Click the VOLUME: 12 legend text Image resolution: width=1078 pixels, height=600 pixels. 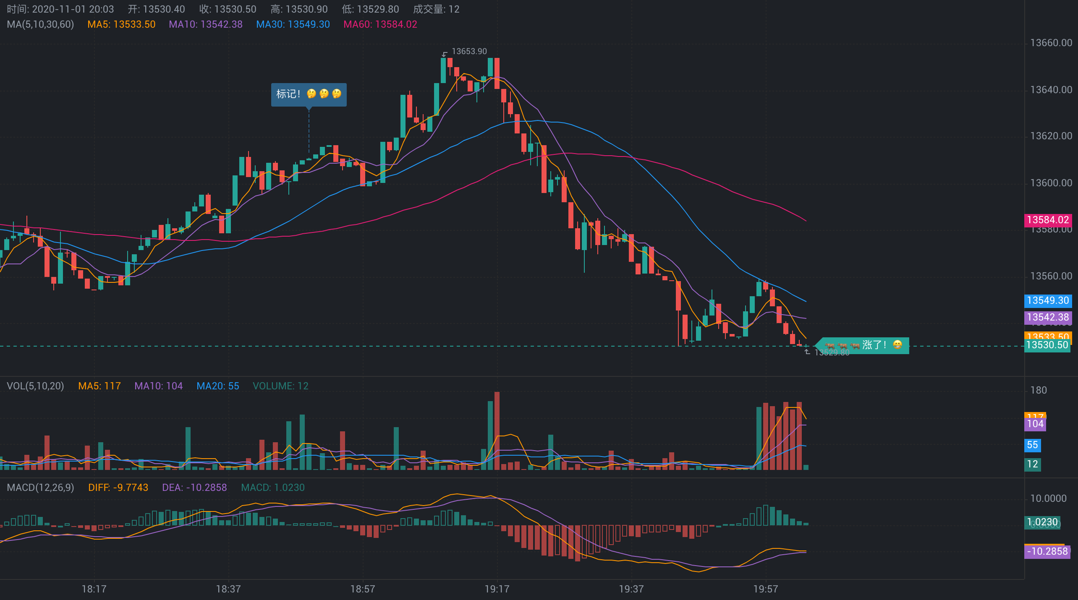(x=280, y=386)
